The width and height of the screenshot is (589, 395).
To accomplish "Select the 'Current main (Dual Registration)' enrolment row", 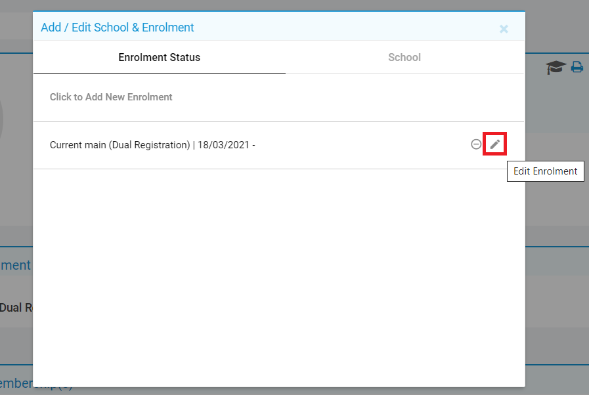I will (x=278, y=145).
